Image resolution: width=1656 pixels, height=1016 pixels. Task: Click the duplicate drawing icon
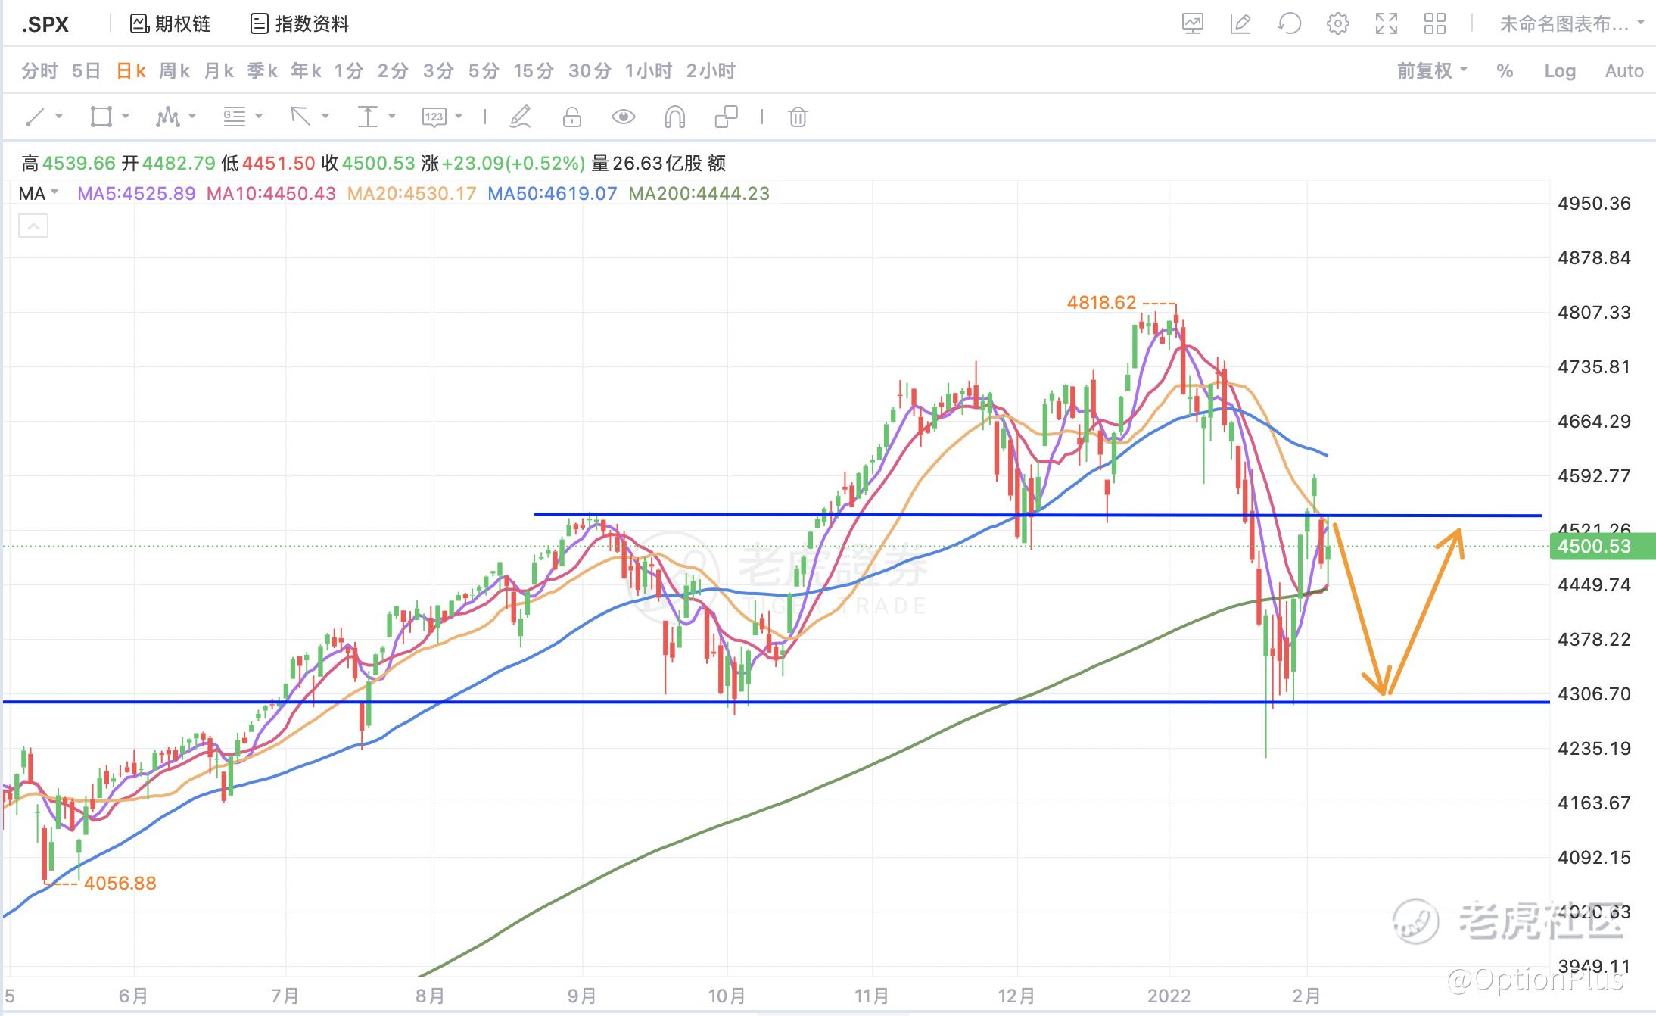coord(726,117)
